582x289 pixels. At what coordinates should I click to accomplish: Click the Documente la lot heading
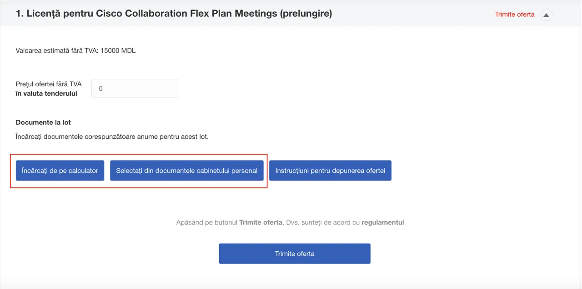43,122
